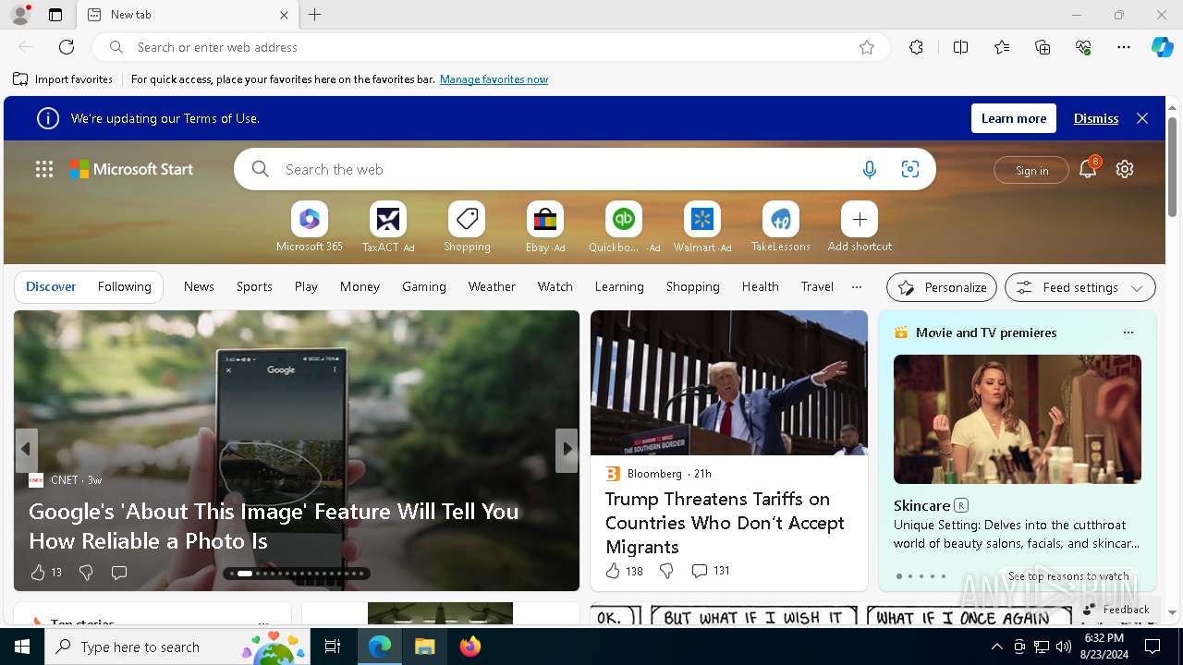Image resolution: width=1183 pixels, height=665 pixels.
Task: Open the TaxACT shortcut
Action: 388,227
